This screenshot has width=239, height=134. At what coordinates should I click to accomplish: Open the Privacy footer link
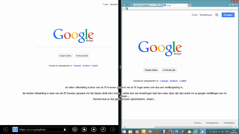197,123
